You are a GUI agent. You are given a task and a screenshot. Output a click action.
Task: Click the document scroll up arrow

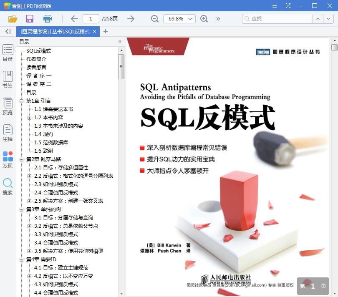point(334,40)
